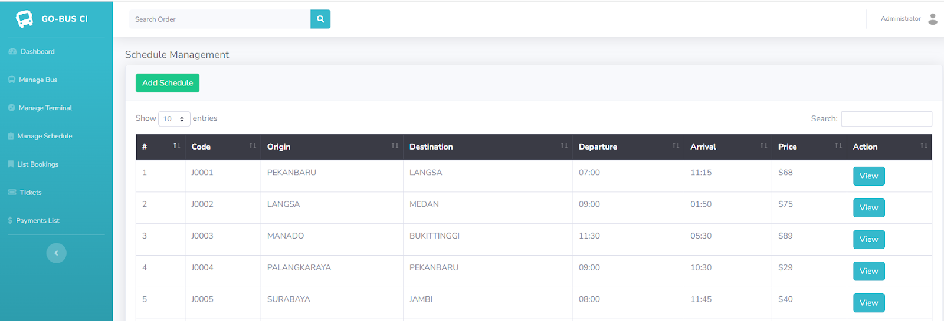Select the 11:30 departure cell
This screenshot has width=944, height=321.
628,240
